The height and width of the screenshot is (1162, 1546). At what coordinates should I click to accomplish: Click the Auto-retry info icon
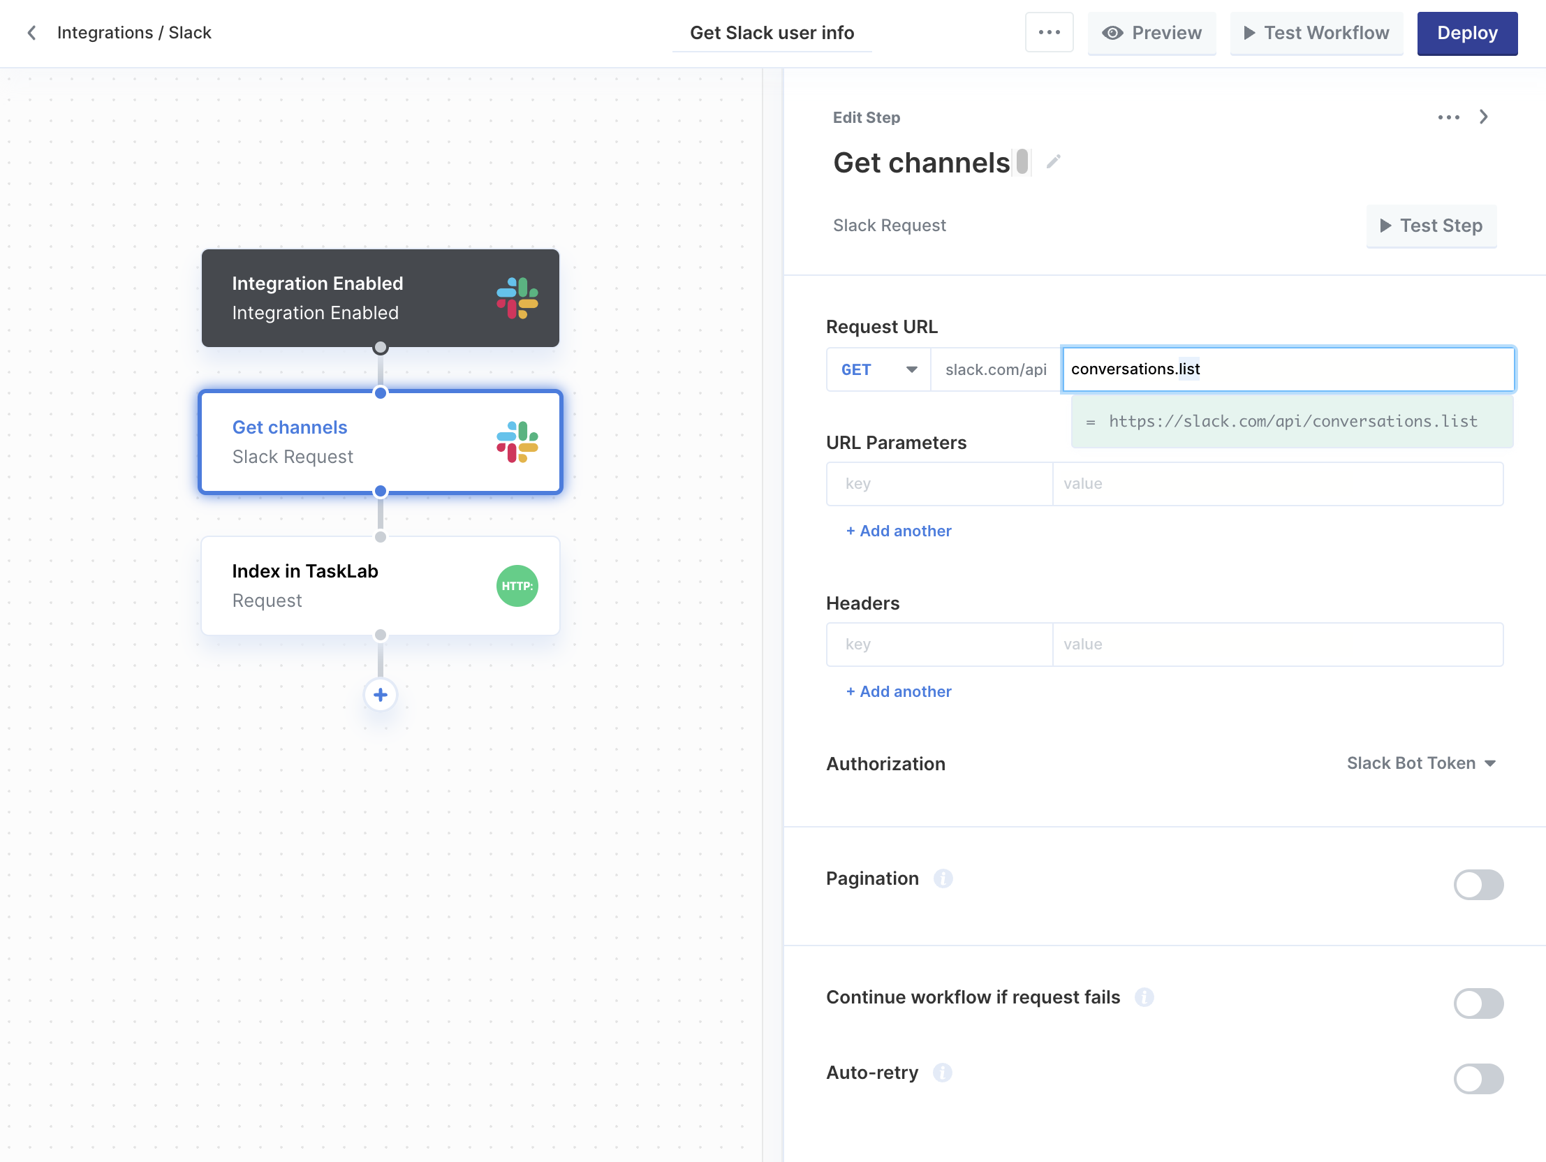click(x=942, y=1073)
